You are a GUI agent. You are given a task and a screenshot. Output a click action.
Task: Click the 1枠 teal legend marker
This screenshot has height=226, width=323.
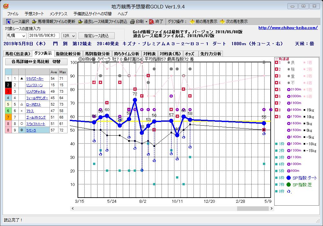(x=276, y=144)
